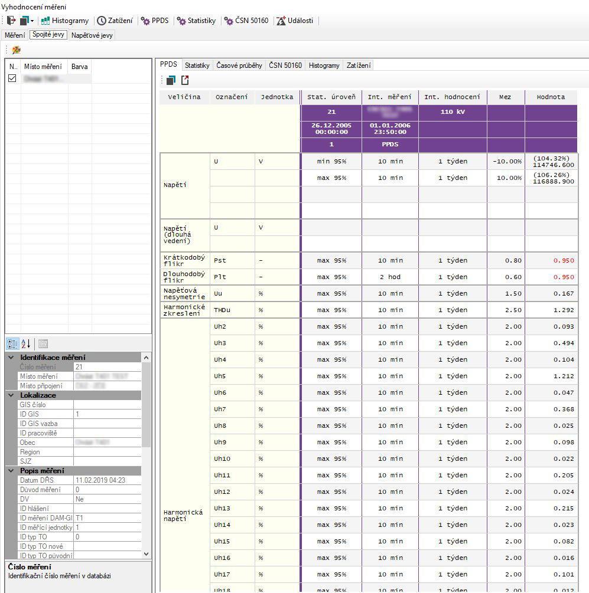Screen dimensions: 589x593
Task: Collapse the Lokalizace property group
Action: (x=12, y=395)
